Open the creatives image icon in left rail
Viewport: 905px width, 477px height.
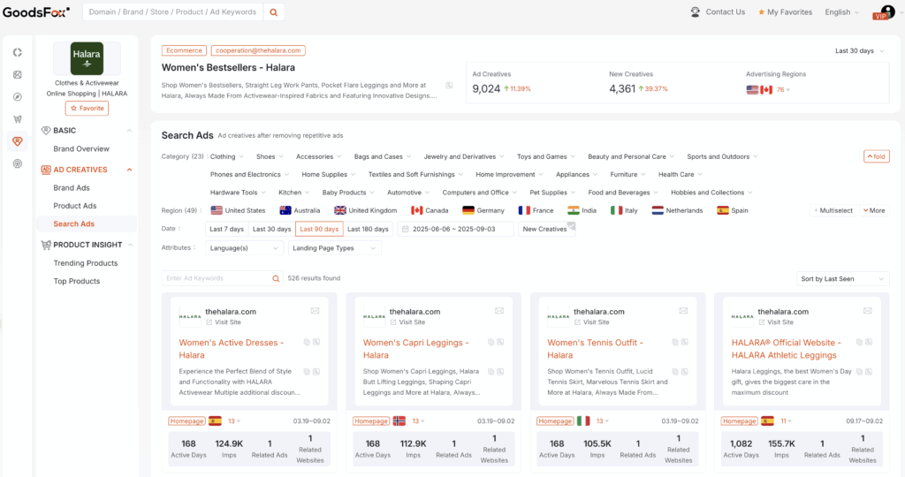coord(18,74)
